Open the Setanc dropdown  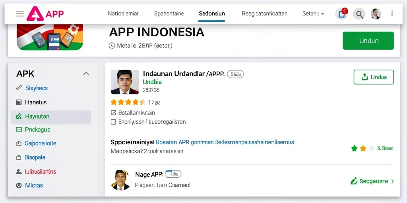(x=313, y=13)
